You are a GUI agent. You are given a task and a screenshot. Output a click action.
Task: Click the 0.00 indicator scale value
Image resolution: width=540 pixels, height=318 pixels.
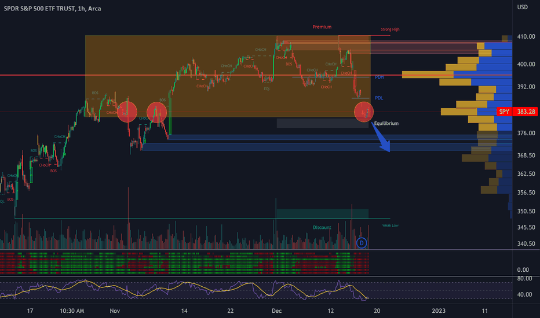pos(523,270)
